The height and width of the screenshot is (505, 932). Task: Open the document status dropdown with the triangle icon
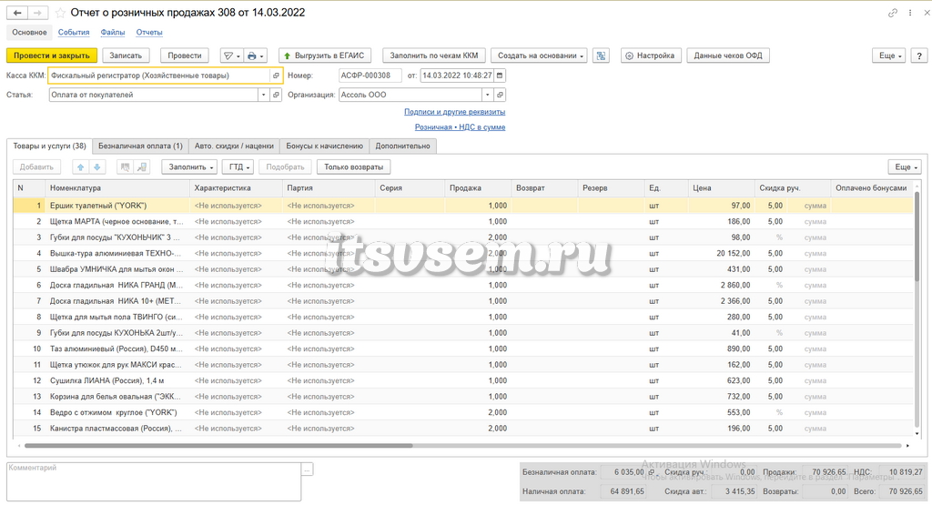pyautogui.click(x=230, y=56)
